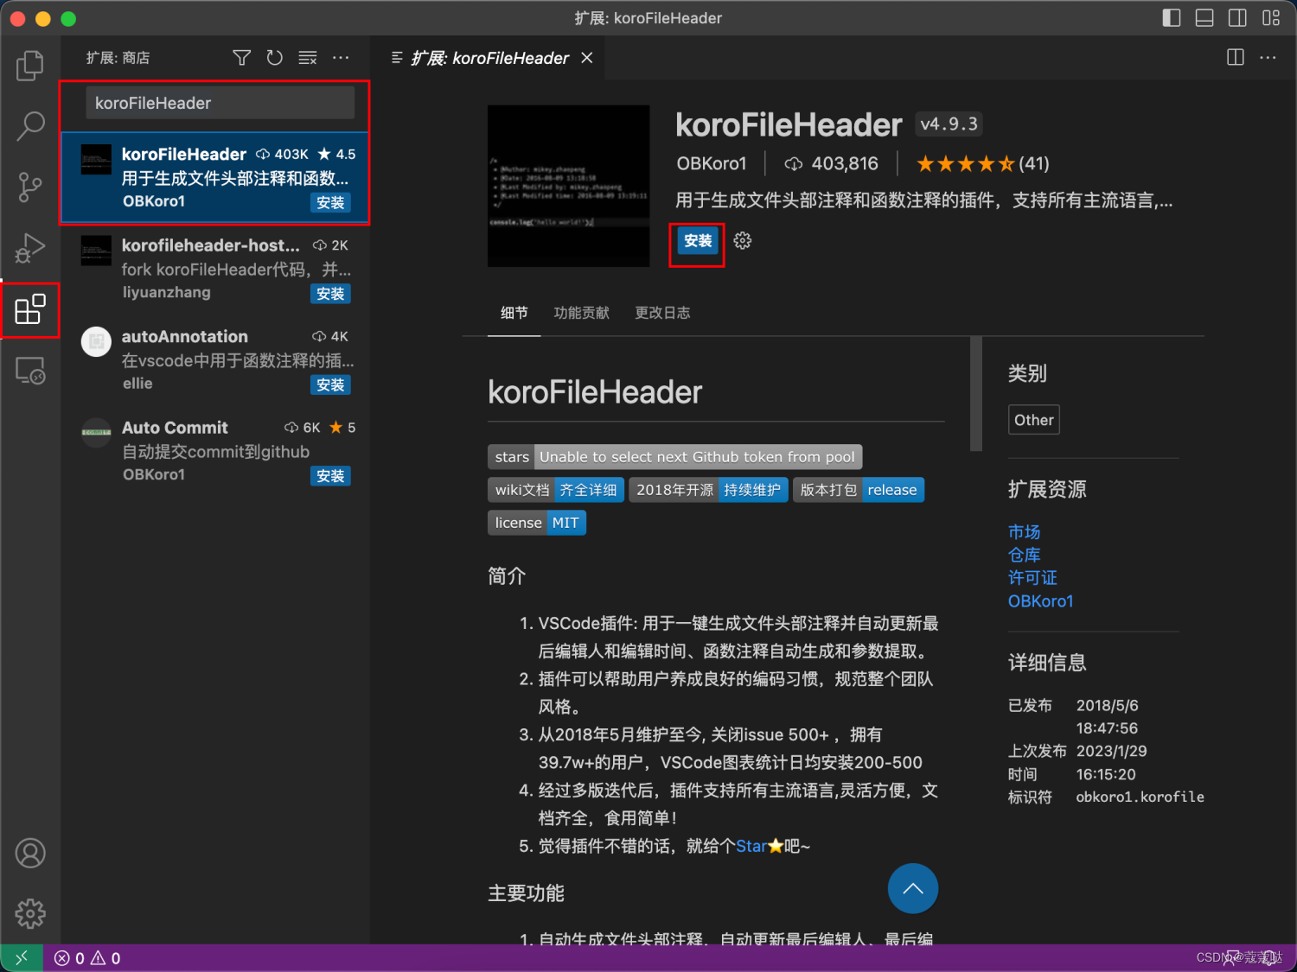The image size is (1297, 972).
Task: Install koroFileHeader from the list entry
Action: coord(330,203)
